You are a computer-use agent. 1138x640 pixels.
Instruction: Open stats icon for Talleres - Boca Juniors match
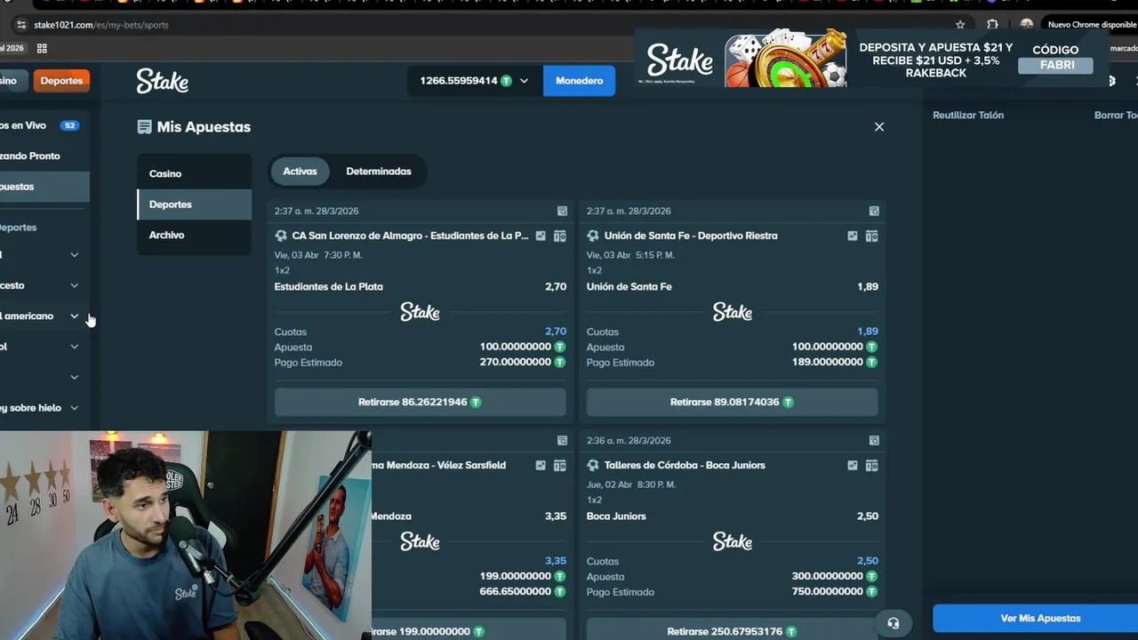pyautogui.click(x=853, y=466)
